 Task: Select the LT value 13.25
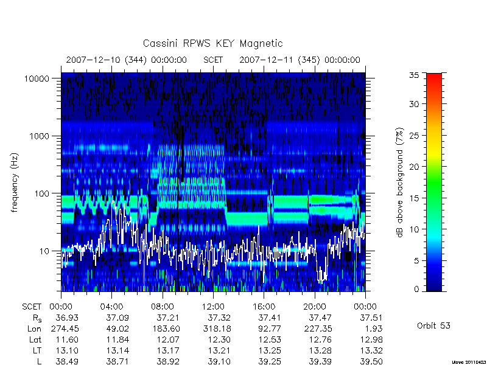270,350
